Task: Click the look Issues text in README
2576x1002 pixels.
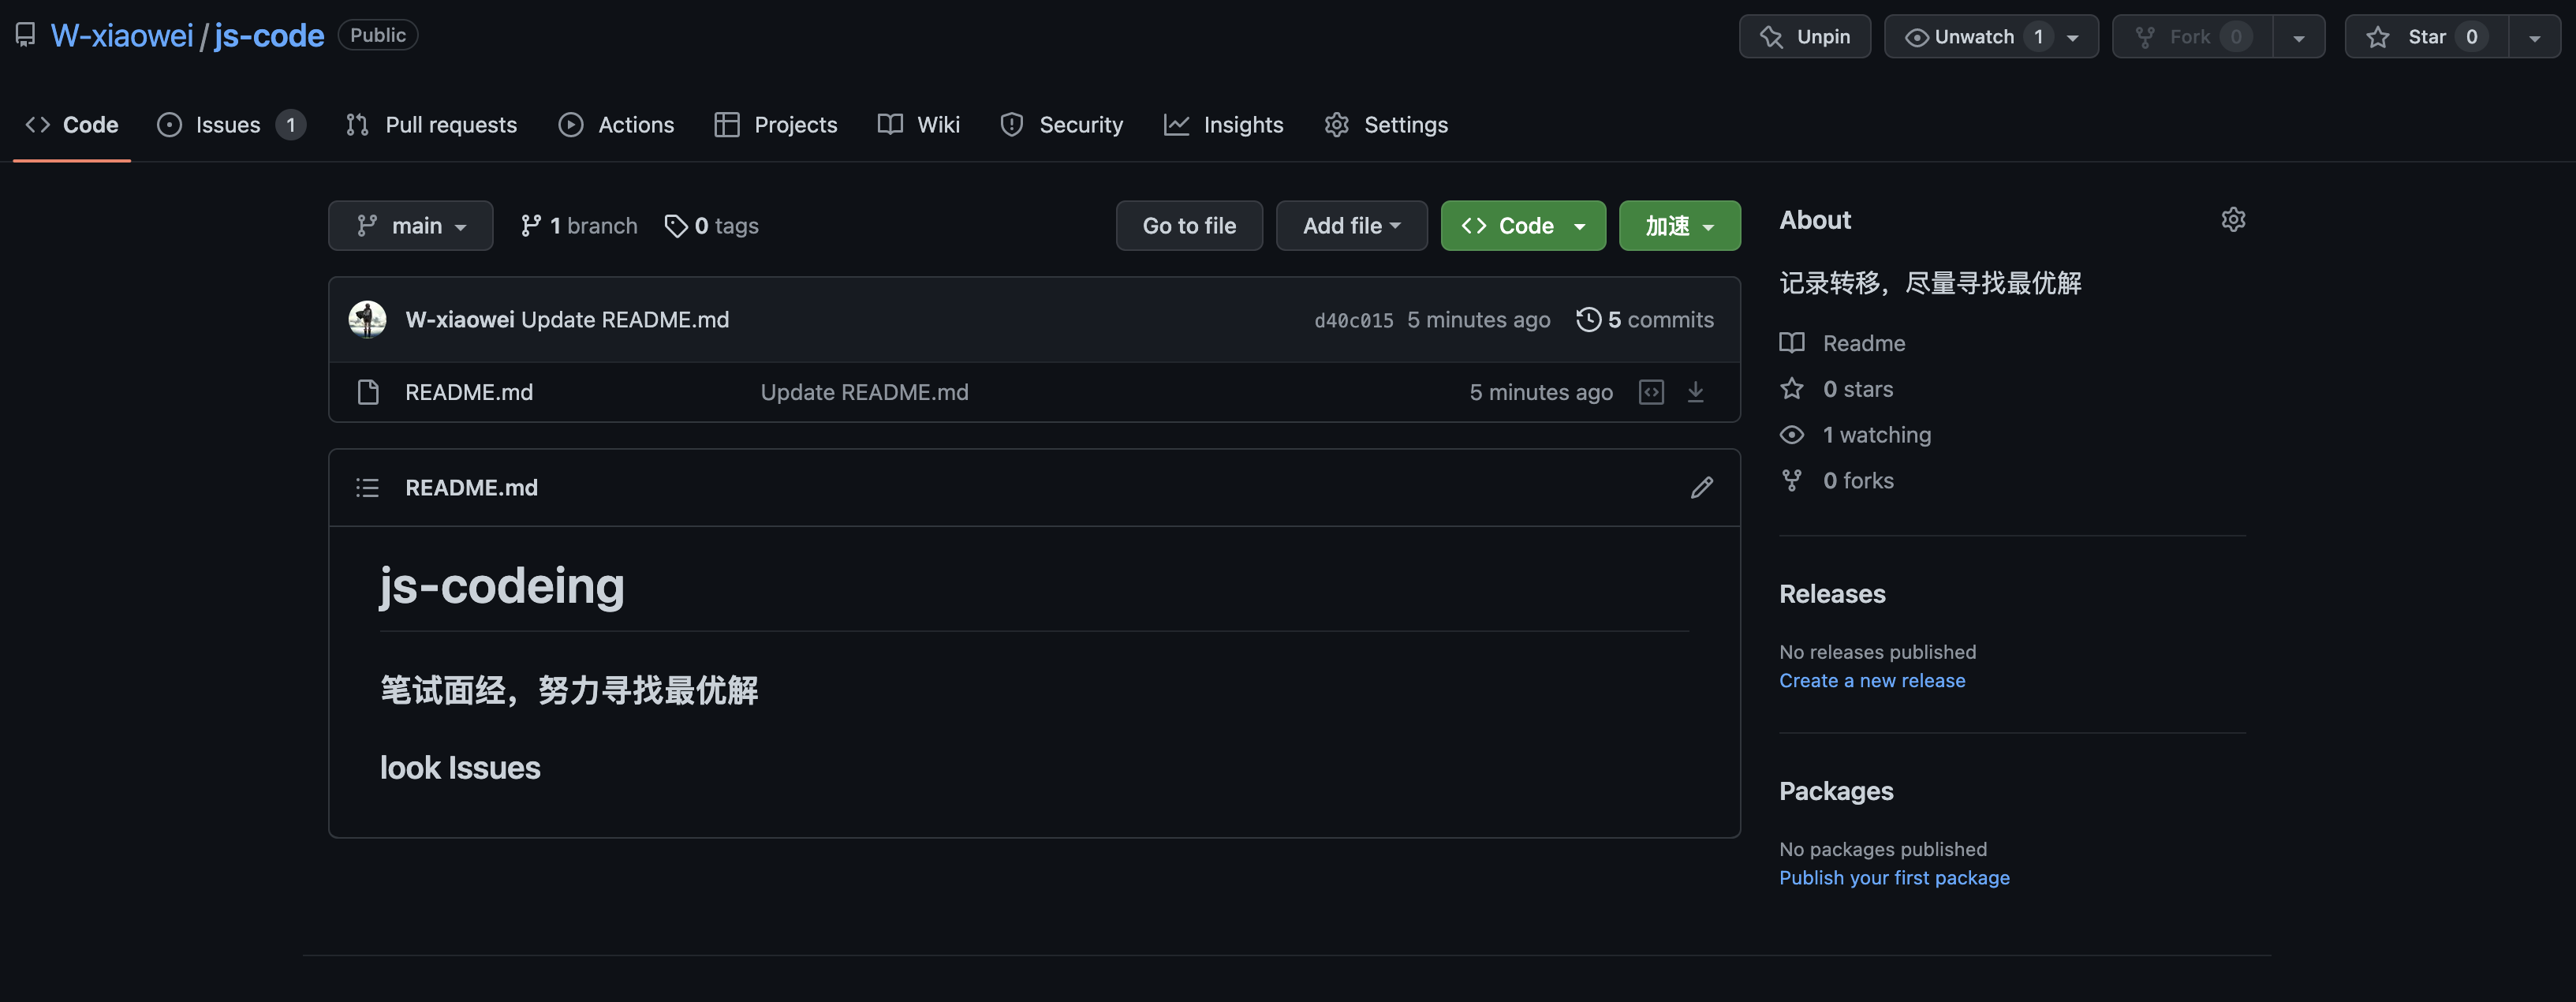Action: (460, 768)
